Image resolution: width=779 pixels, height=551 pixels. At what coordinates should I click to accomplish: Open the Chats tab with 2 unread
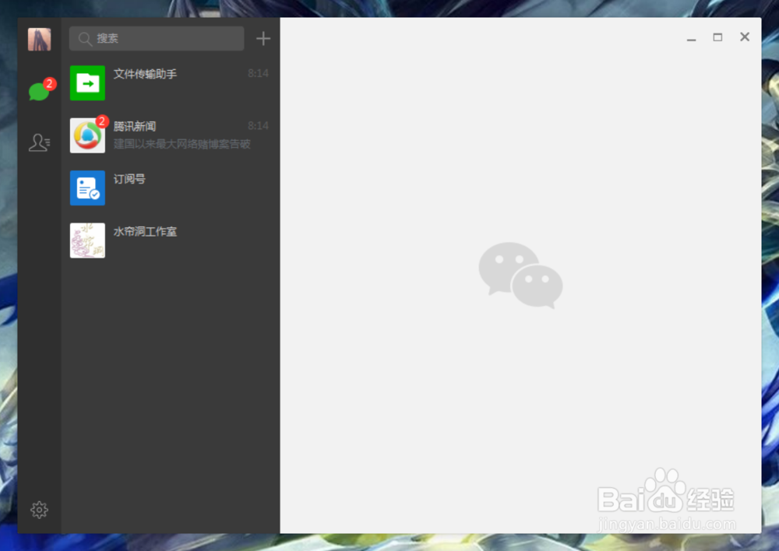click(40, 91)
